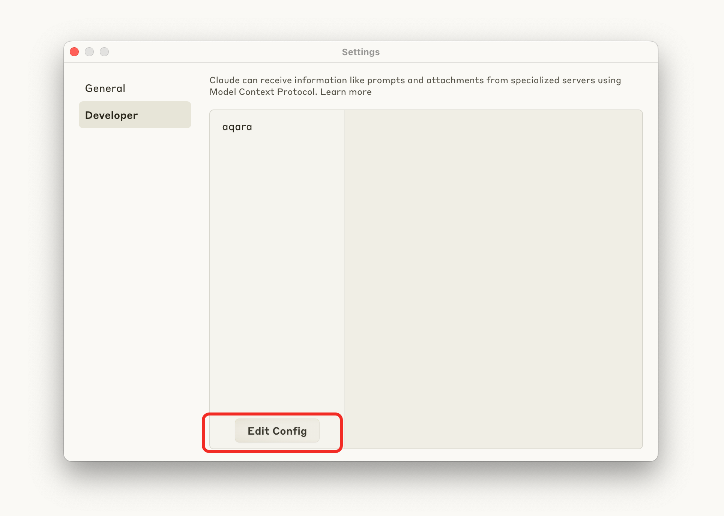Select the aqara server entry
The image size is (724, 516).
click(237, 127)
